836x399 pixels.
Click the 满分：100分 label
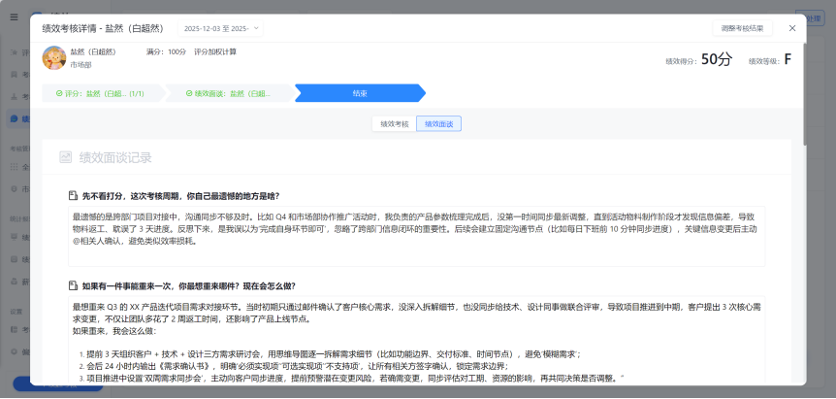coord(166,51)
